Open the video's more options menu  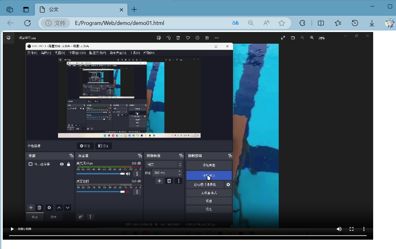coord(364,229)
